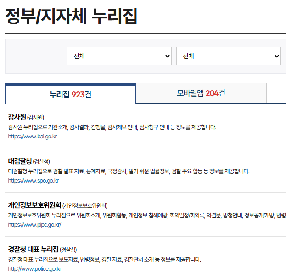Image resolution: width=286 pixels, height=274 pixels.
Task: Open the first 전체 dropdown
Action: click(x=119, y=56)
